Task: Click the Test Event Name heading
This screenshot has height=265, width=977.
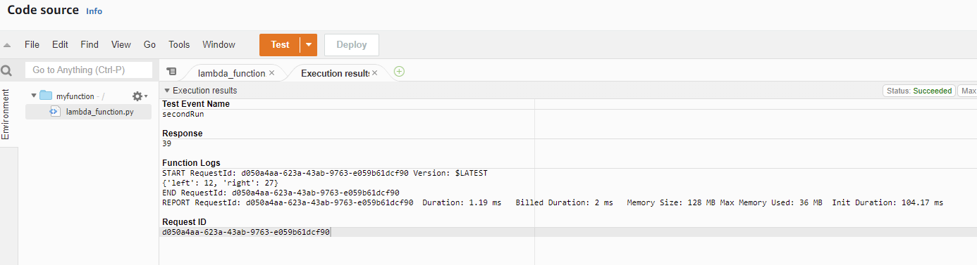Action: (196, 104)
